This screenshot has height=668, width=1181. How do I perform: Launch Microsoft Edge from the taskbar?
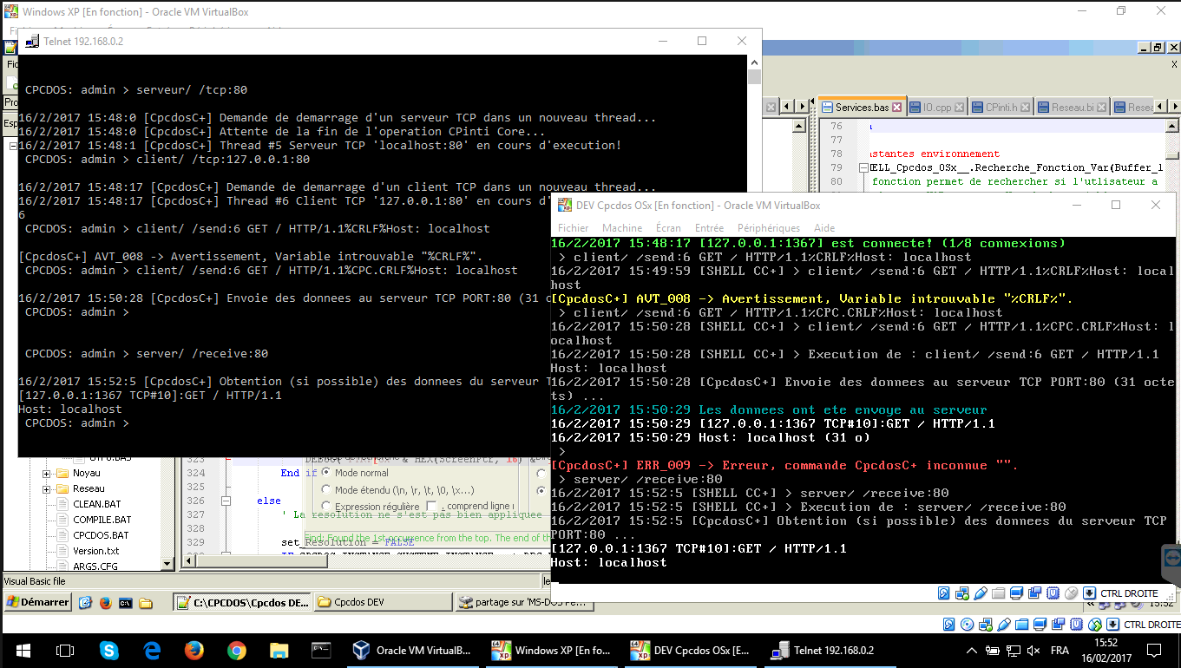[152, 651]
